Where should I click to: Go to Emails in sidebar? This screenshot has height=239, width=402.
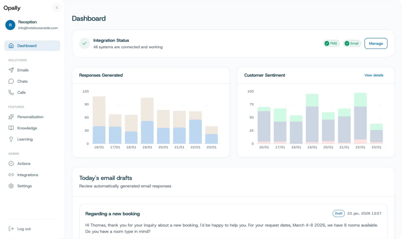pos(23,70)
